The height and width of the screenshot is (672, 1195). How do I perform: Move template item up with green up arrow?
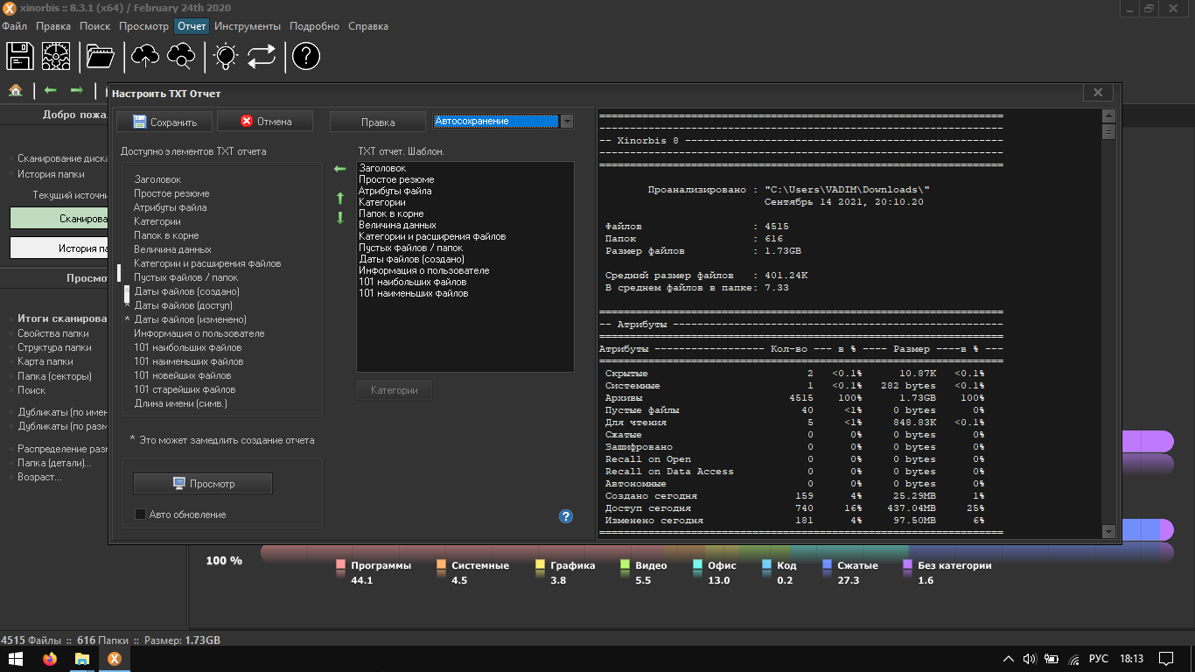coord(340,199)
